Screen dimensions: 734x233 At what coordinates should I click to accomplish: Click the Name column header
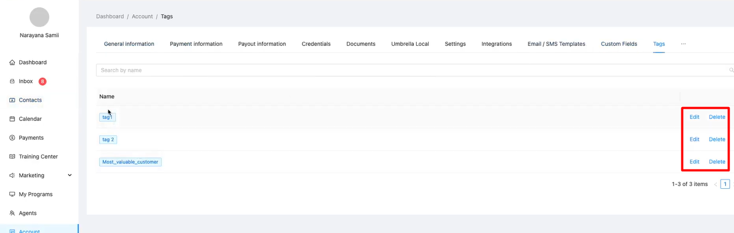point(107,97)
